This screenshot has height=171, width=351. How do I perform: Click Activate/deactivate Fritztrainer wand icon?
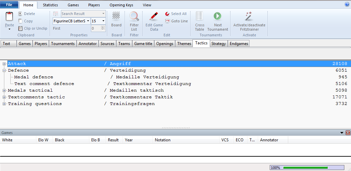pyautogui.click(x=249, y=16)
